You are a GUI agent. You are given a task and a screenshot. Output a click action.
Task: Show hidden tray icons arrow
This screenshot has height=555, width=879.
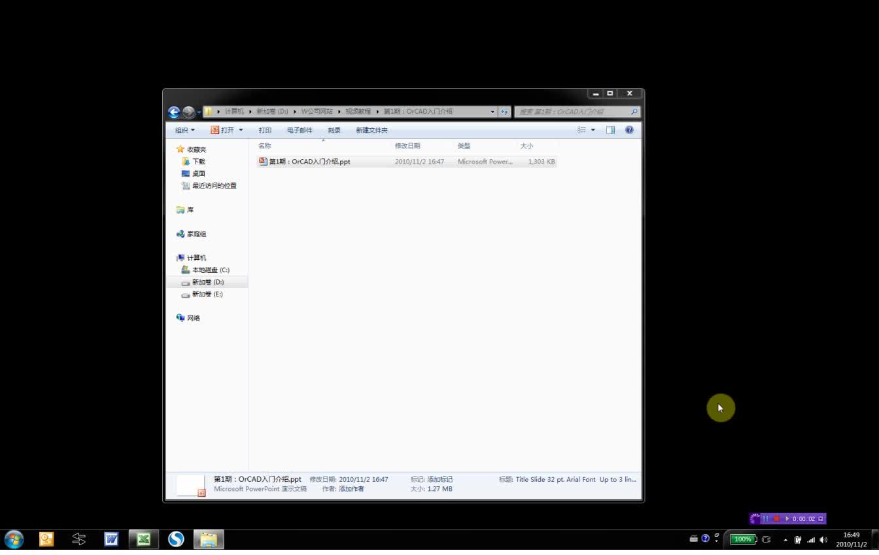click(x=785, y=540)
